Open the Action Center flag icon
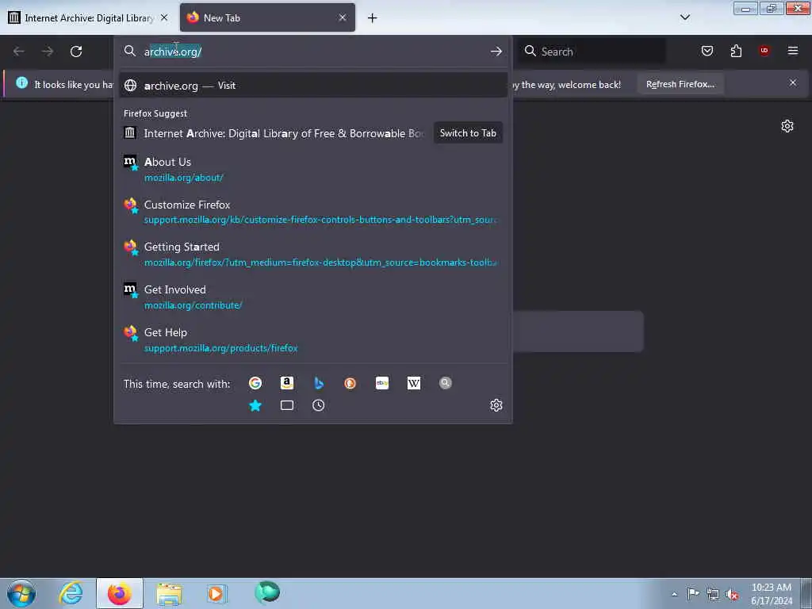Screen dimensions: 812x609 click(x=693, y=593)
